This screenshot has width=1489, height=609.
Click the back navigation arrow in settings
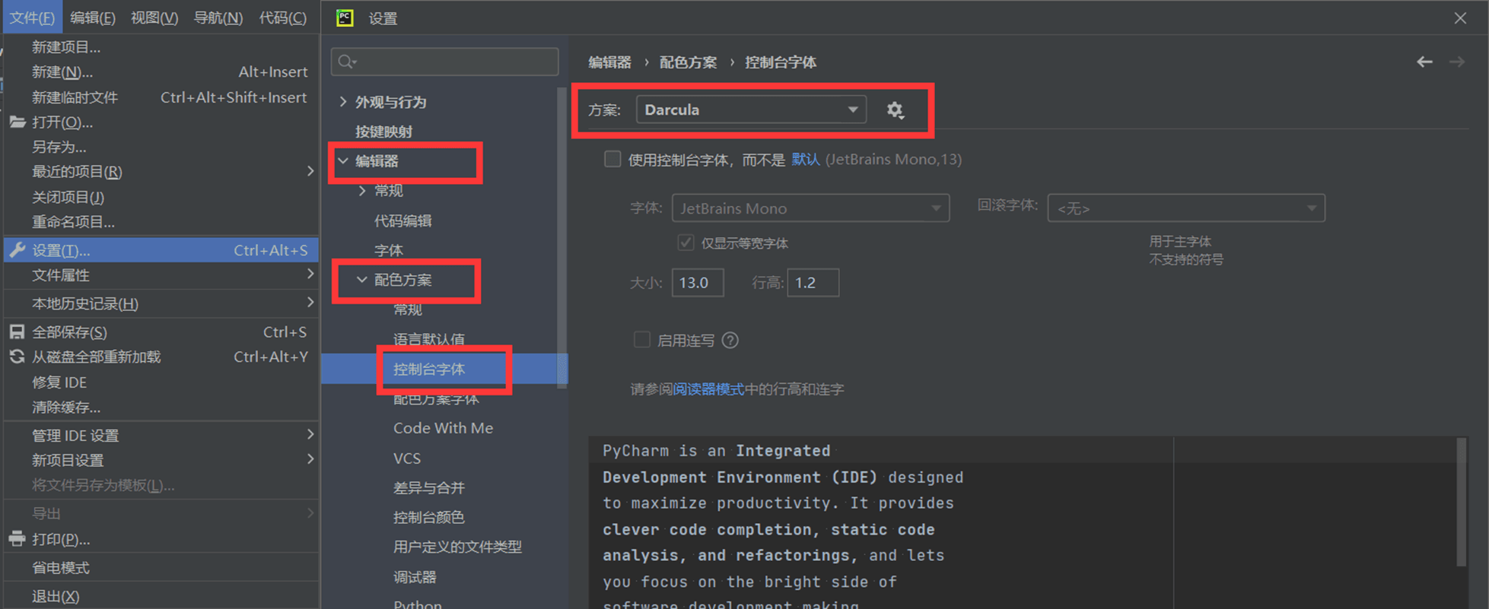point(1424,62)
